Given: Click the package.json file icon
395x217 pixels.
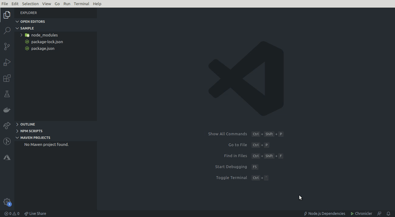Looking at the screenshot, I should point(27,48).
